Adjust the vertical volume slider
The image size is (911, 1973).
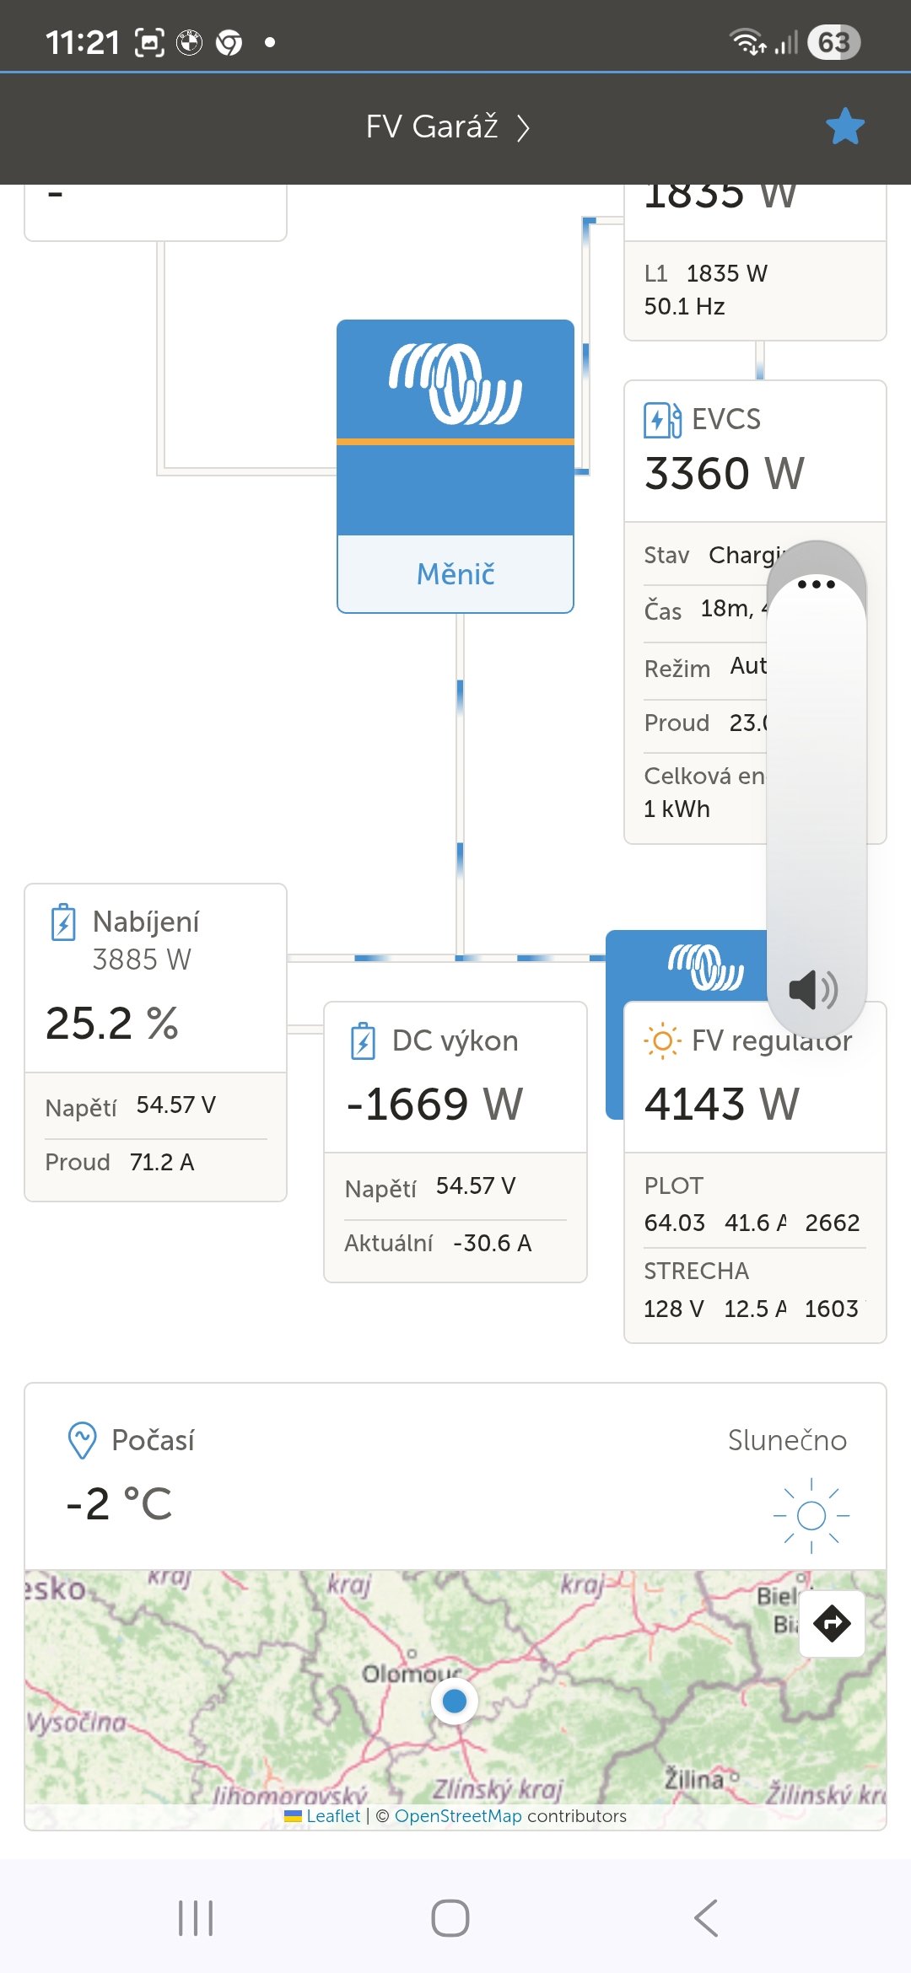click(816, 784)
